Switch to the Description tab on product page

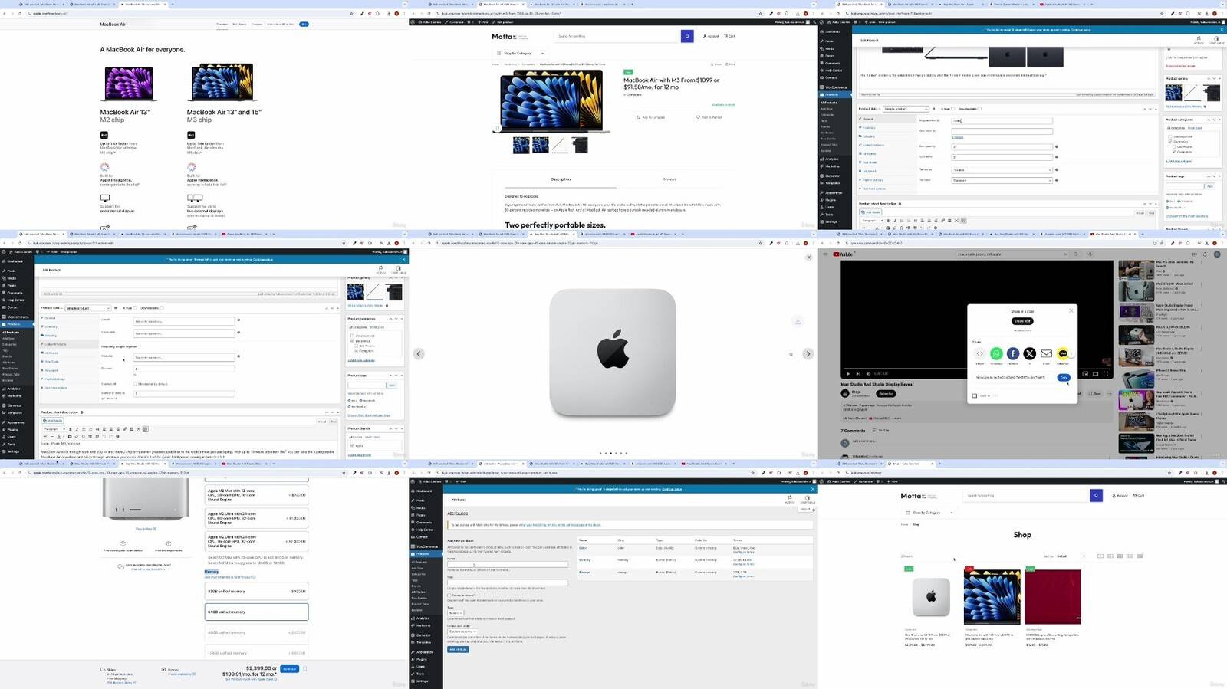561,179
